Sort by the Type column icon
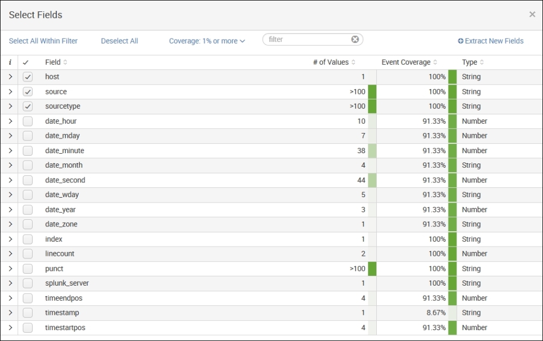The height and width of the screenshot is (341, 543). click(482, 62)
